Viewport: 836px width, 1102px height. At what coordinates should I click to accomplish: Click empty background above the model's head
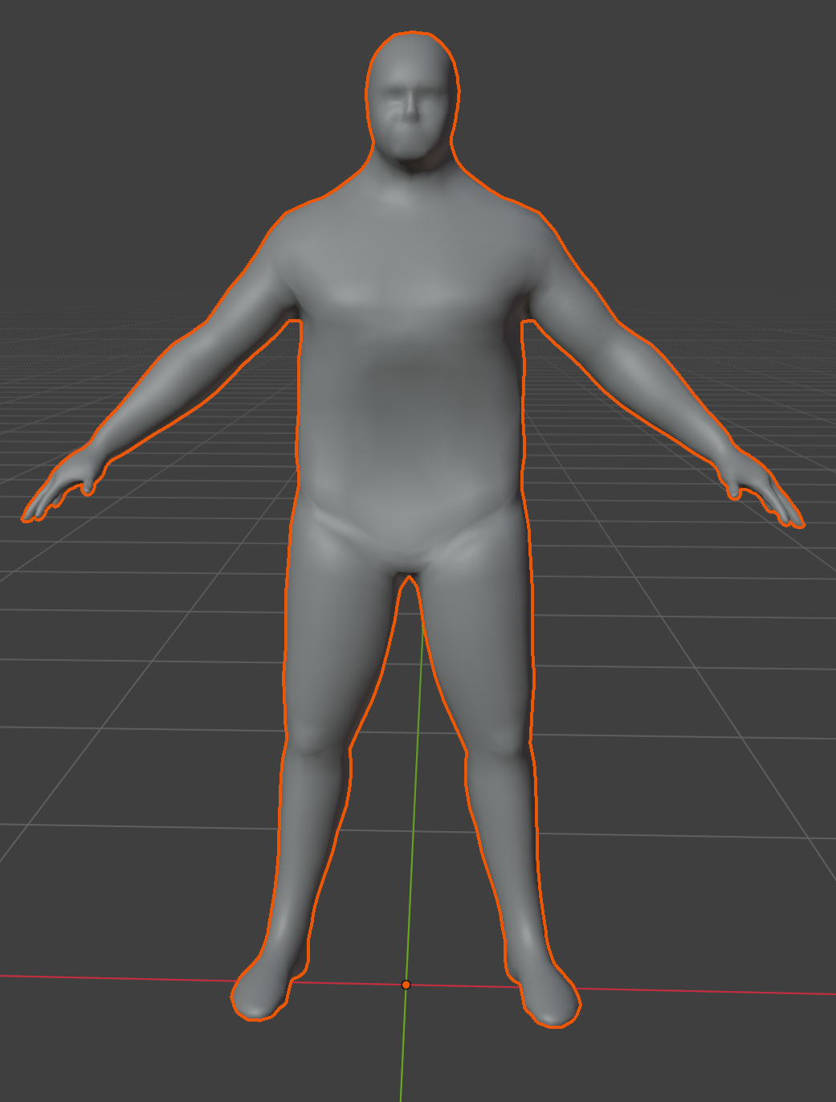point(411,14)
